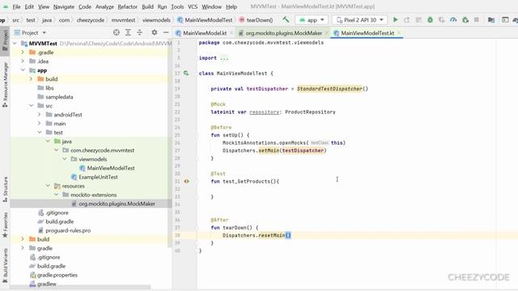Click viewmodels breadcrumb in navigation bar
Viewport: 518px width, 291px height.
click(156, 20)
